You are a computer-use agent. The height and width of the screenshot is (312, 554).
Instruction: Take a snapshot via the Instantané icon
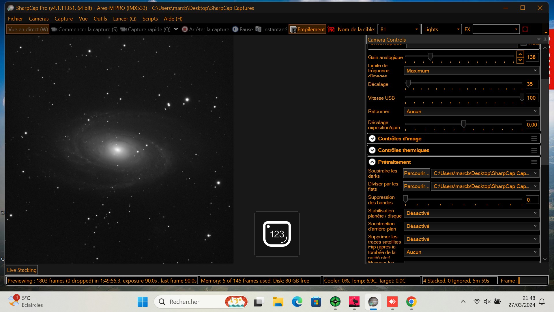tap(258, 29)
